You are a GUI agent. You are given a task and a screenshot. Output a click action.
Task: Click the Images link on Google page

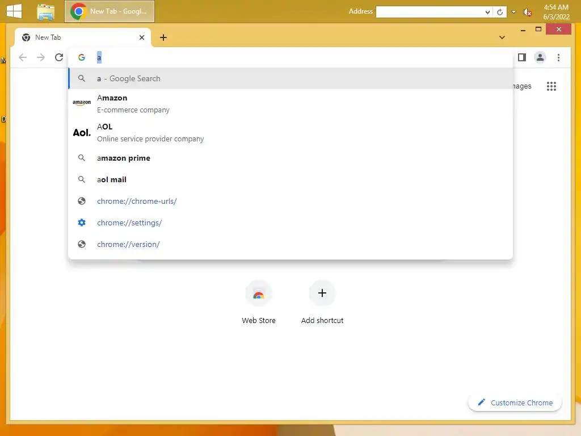pos(522,86)
